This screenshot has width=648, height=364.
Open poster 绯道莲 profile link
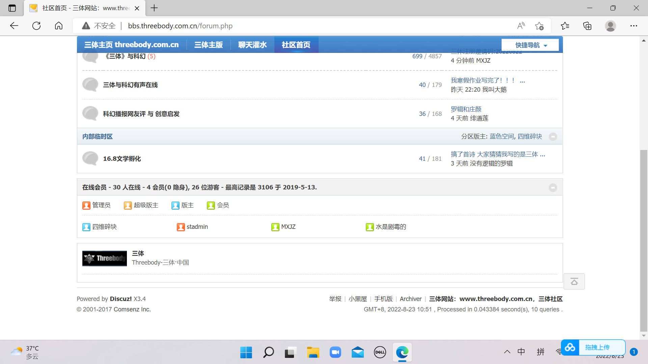click(479, 118)
